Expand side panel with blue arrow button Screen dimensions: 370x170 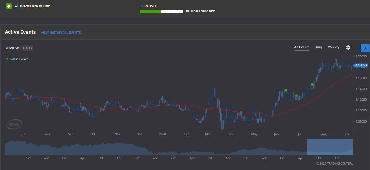(365, 48)
